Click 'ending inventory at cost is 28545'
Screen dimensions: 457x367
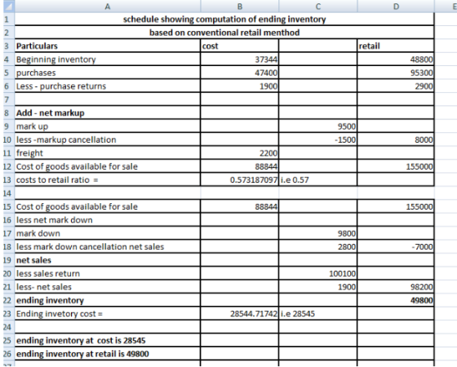[x=108, y=341]
